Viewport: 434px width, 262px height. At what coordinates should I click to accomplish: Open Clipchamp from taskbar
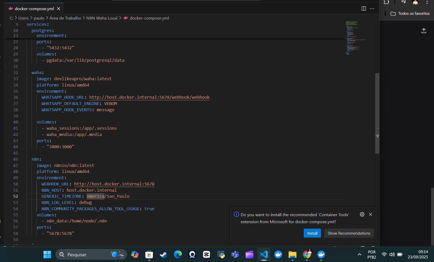(x=250, y=254)
